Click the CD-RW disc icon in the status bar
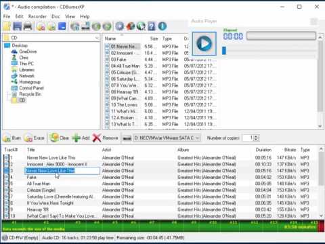The height and width of the screenshot is (244, 325). pyautogui.click(x=5, y=238)
